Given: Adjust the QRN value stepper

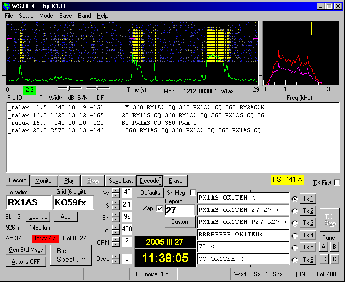Looking at the screenshot, I should tap(116, 242).
